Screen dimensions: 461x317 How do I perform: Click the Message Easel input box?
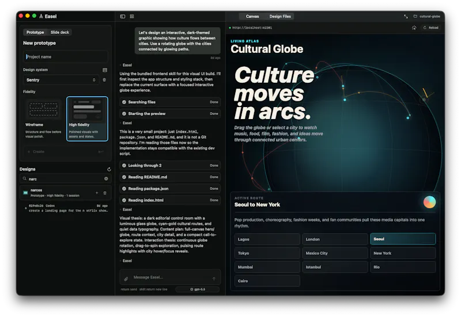tap(170, 277)
